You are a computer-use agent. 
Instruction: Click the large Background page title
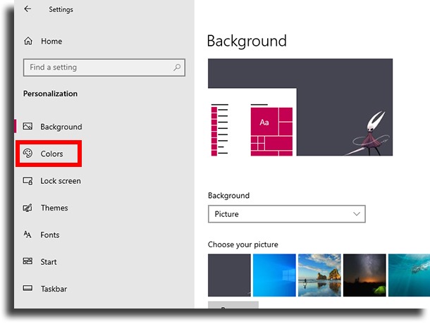[247, 41]
